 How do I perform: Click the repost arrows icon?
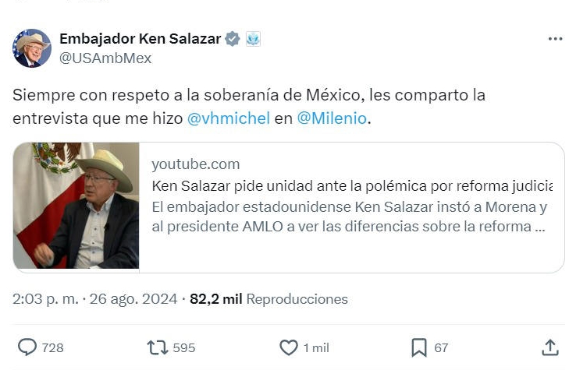tap(158, 347)
